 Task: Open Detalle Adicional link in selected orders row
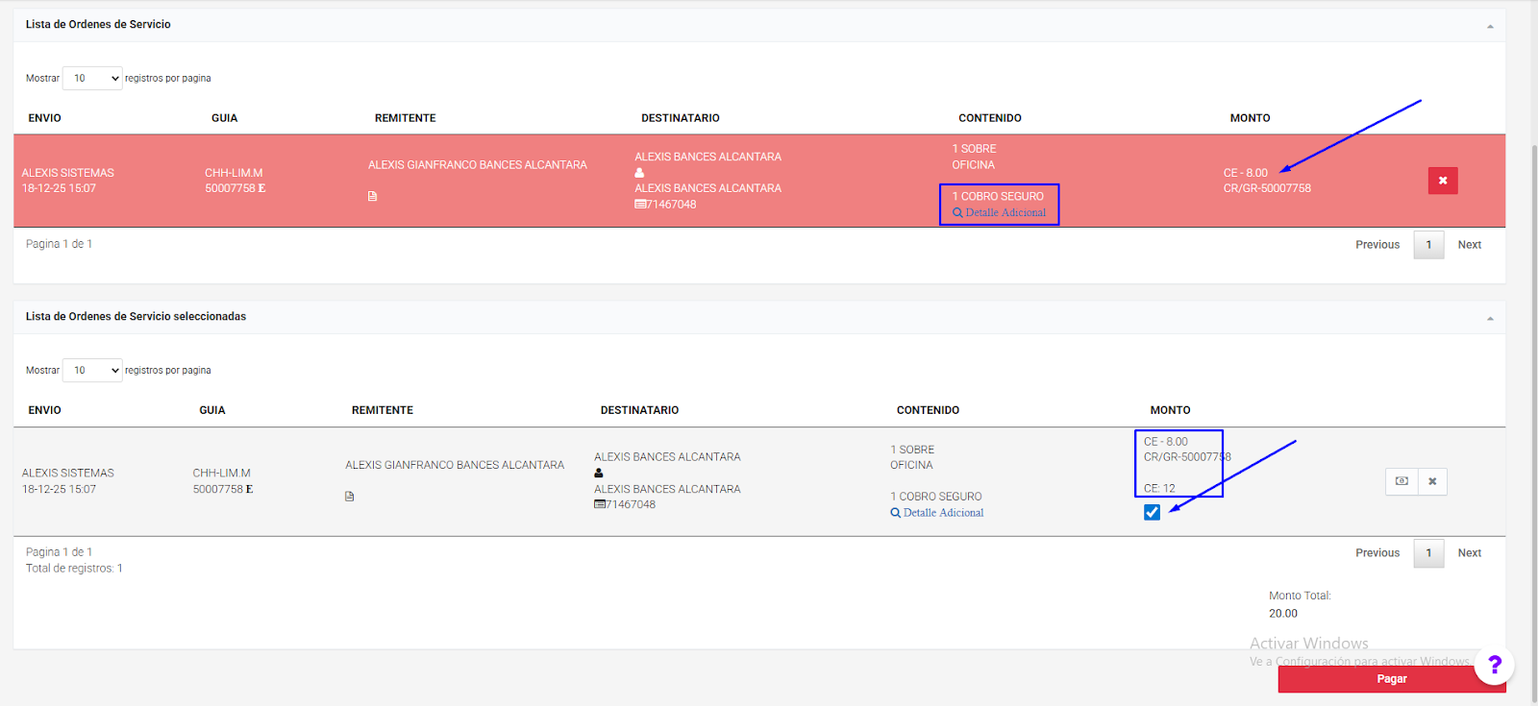(x=943, y=513)
